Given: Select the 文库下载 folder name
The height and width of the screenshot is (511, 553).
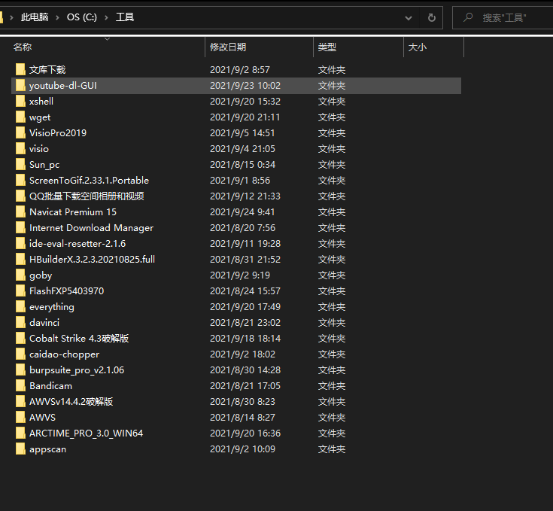Looking at the screenshot, I should point(47,70).
